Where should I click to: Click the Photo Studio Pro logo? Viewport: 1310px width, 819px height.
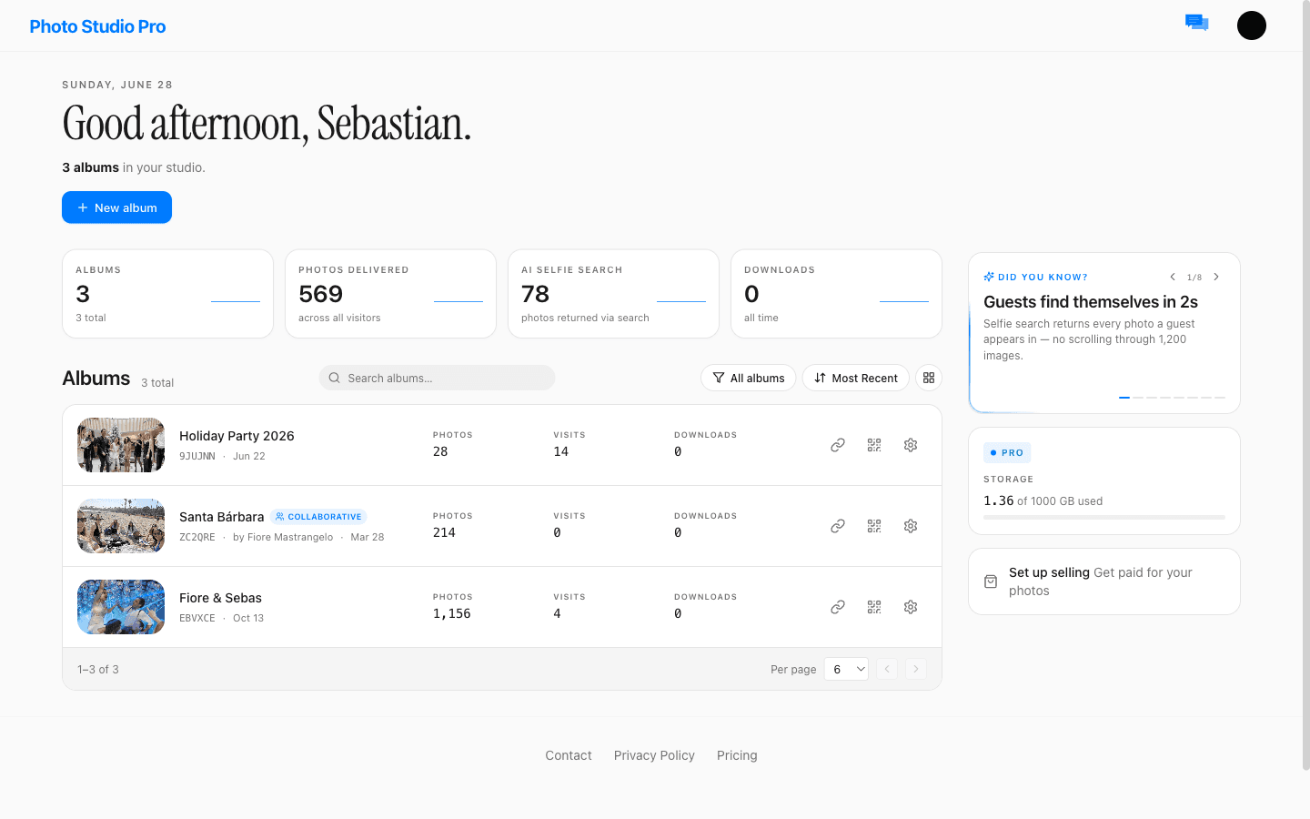pos(97,26)
